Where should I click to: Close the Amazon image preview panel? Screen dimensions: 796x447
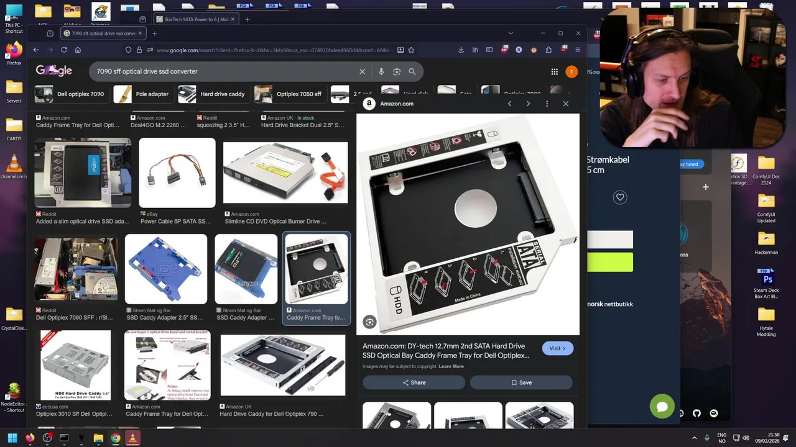click(x=565, y=104)
